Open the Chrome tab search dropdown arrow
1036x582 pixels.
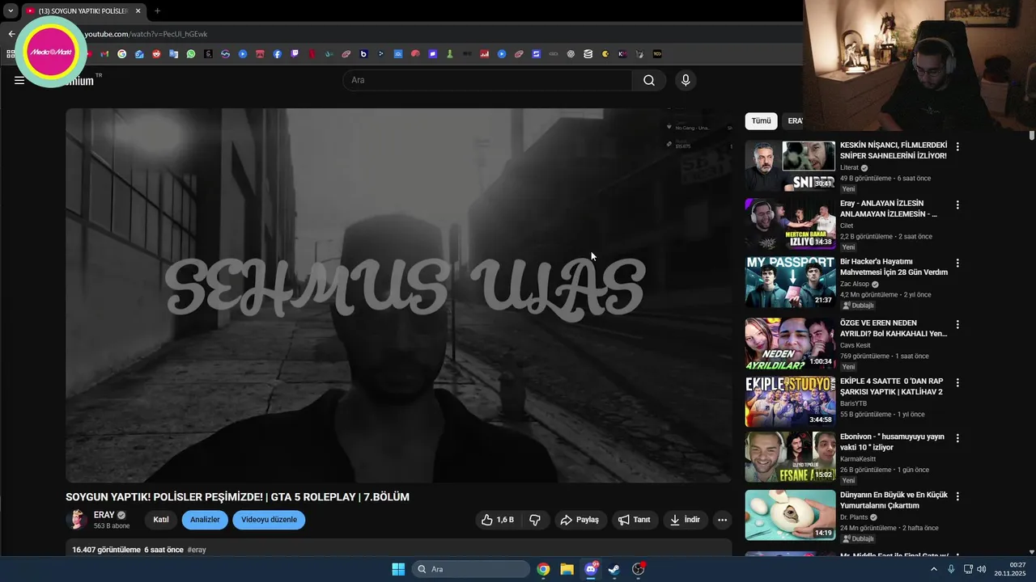[11, 11]
